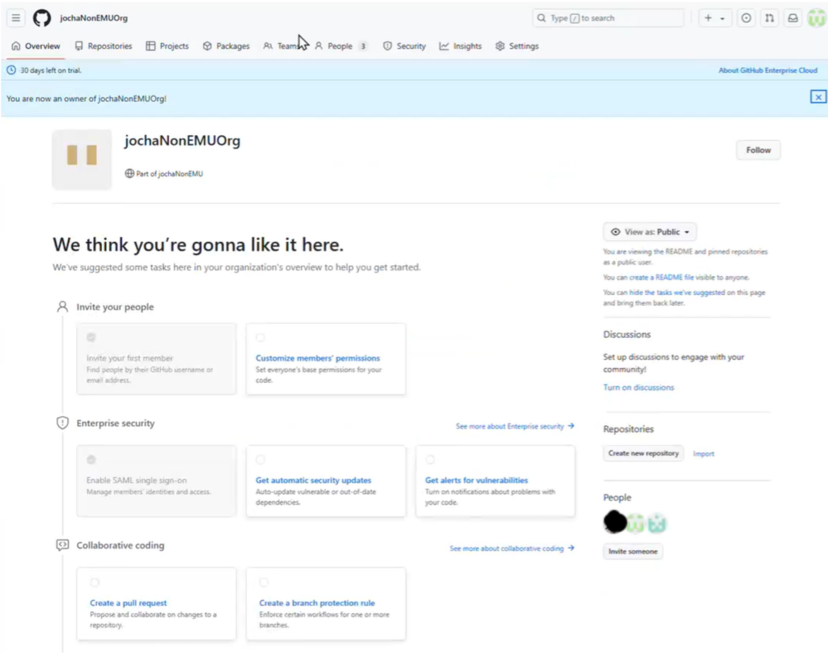828x658 pixels.
Task: Click the Follow button for jochaNonEMUOrg
Action: (758, 150)
